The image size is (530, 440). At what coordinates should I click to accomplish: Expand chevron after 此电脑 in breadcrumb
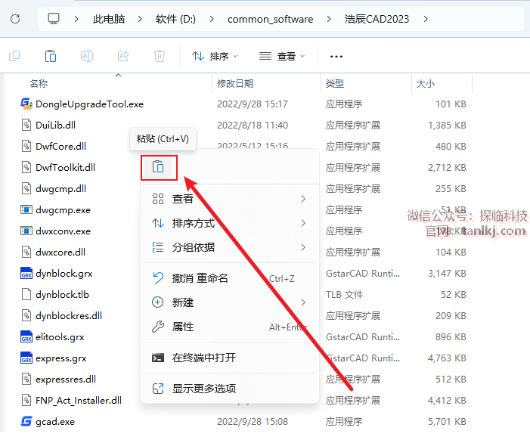pyautogui.click(x=140, y=19)
